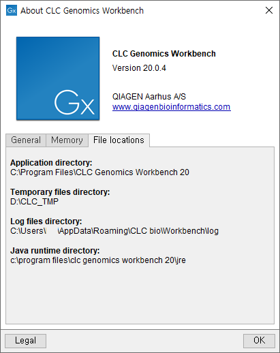This screenshot has width=280, height=353.
Task: Switch to the Memory tab
Action: tap(67, 140)
